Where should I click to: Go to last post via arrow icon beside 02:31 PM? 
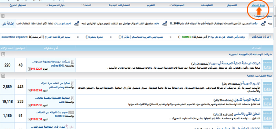pos(29,120)
